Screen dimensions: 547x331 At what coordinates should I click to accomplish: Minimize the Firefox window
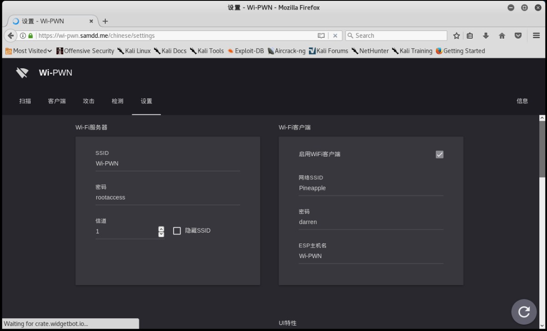(511, 7)
